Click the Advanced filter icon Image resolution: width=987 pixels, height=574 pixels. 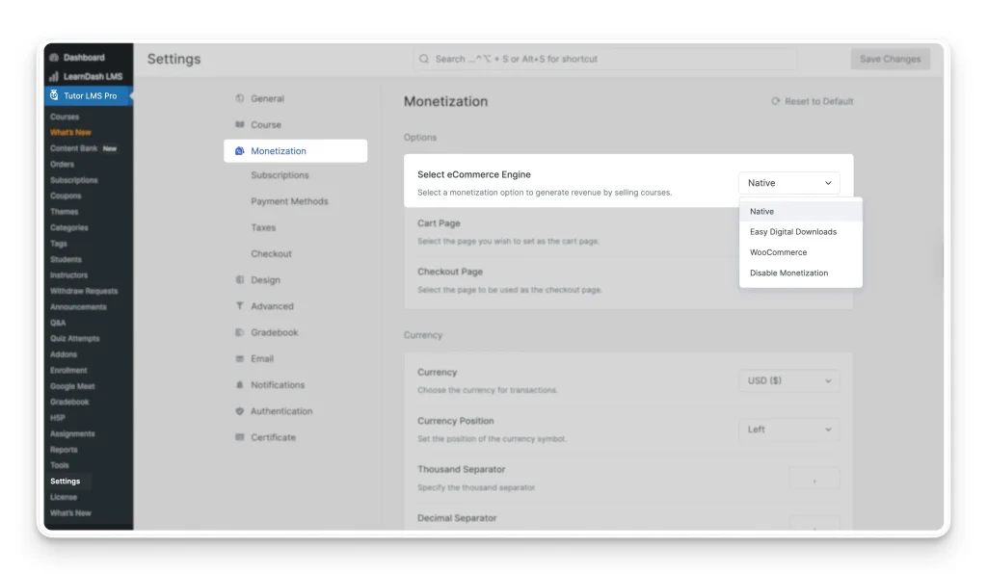click(x=239, y=306)
